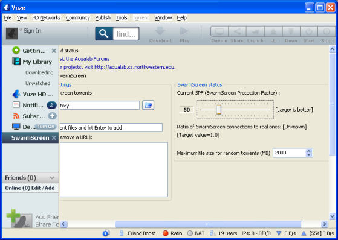The height and width of the screenshot is (240, 338).
Task: Collapse the Friends panel chevron
Action: click(x=52, y=178)
